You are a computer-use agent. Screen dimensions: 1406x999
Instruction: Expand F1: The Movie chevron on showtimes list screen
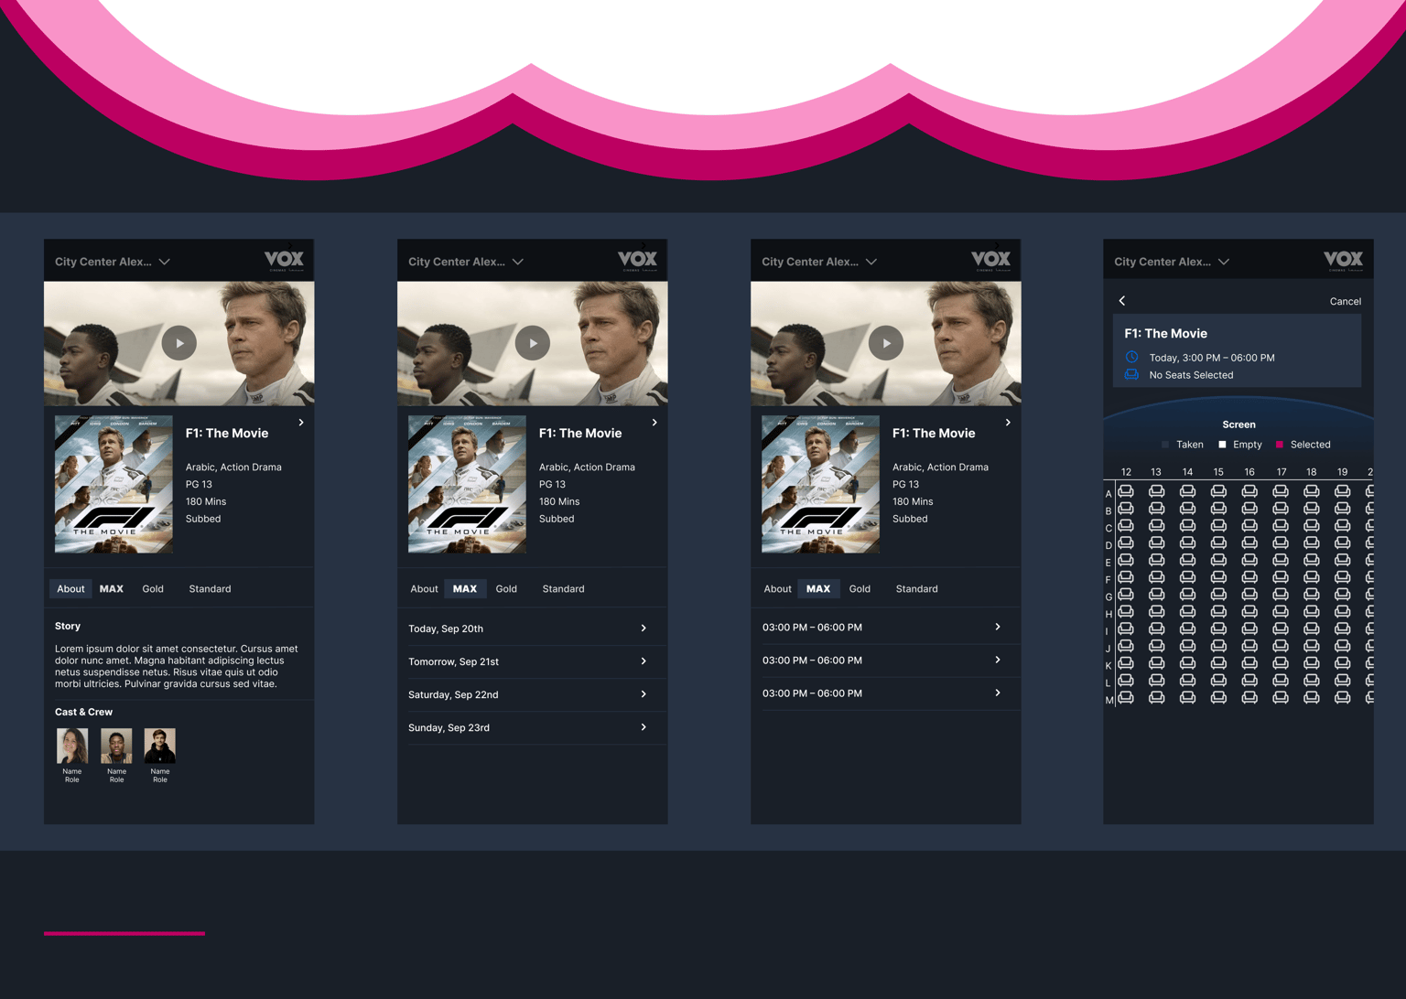pos(1008,423)
